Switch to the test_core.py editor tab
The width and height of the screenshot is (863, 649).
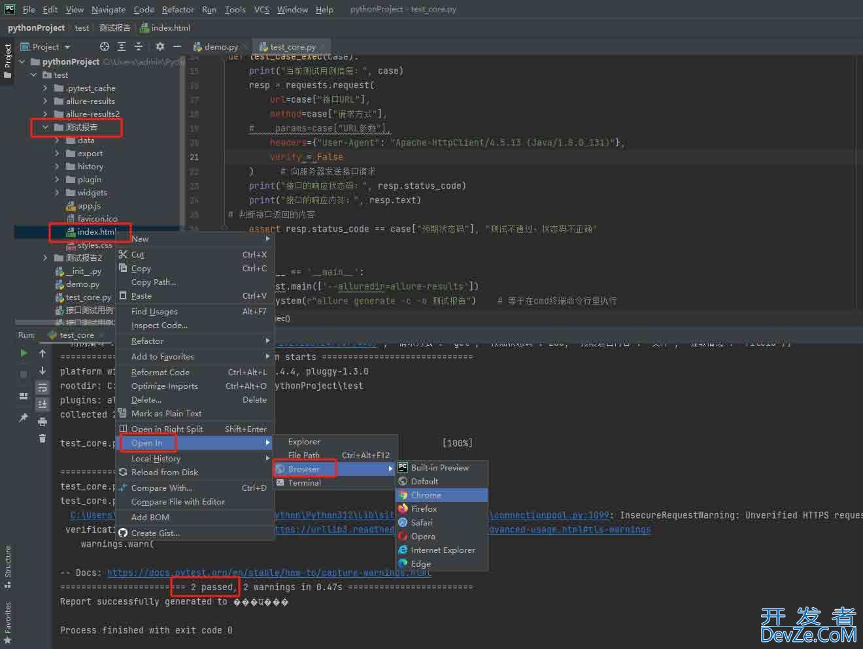(292, 46)
